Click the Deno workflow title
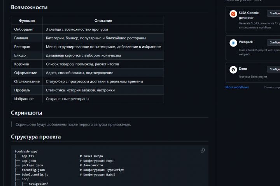The height and width of the screenshot is (186, 280). click(243, 69)
